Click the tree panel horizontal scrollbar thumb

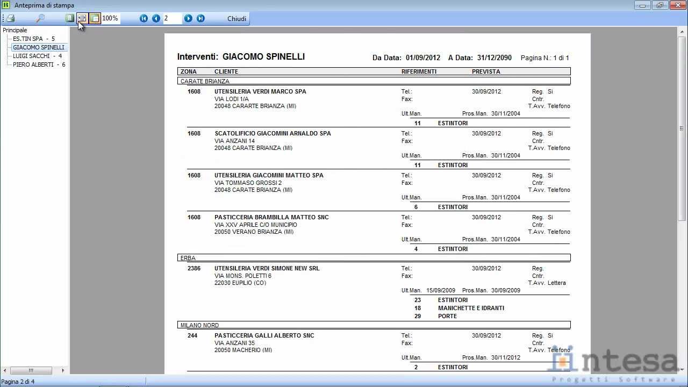pyautogui.click(x=31, y=370)
